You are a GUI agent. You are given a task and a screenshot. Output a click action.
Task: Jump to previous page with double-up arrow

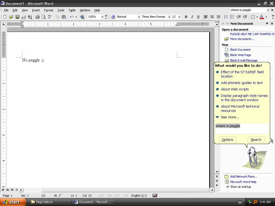[x=217, y=176]
